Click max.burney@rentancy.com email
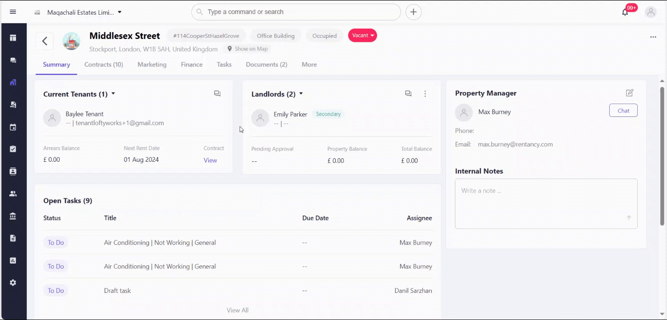The width and height of the screenshot is (667, 320). tap(515, 144)
